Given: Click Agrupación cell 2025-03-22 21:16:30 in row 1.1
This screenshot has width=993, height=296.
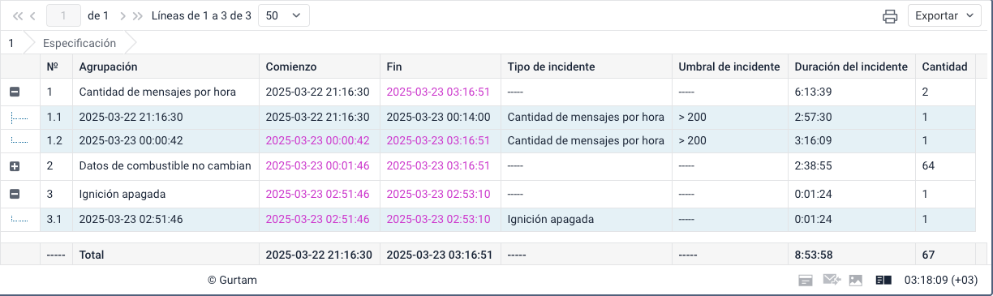Looking at the screenshot, I should pyautogui.click(x=131, y=117).
